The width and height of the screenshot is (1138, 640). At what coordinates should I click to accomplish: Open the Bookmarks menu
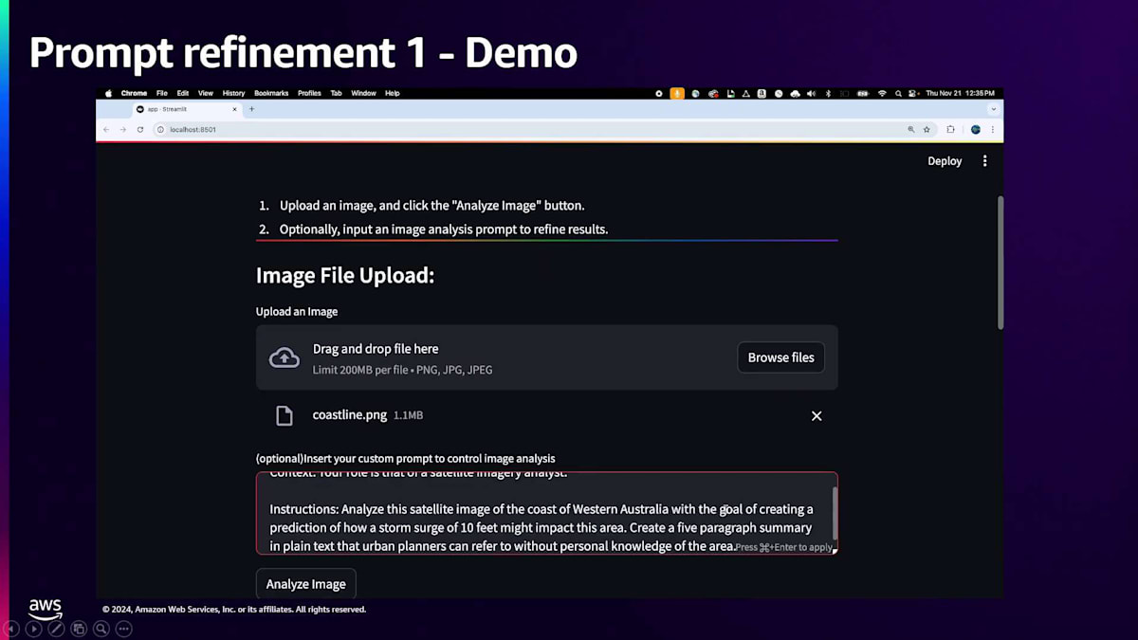pos(271,93)
